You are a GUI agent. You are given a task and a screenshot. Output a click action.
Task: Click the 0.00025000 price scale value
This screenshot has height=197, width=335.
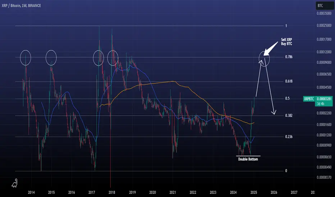pos(324,25)
